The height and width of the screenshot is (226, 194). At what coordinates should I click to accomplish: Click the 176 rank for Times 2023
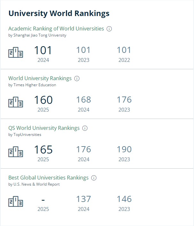click(x=124, y=100)
